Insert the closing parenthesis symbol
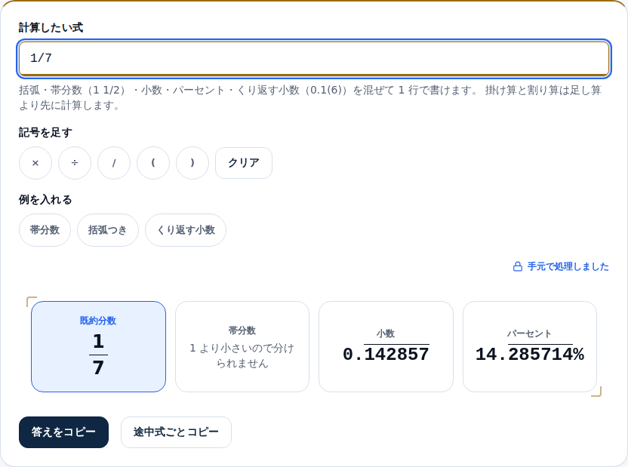Screen dimensions: 628x467 (x=192, y=163)
